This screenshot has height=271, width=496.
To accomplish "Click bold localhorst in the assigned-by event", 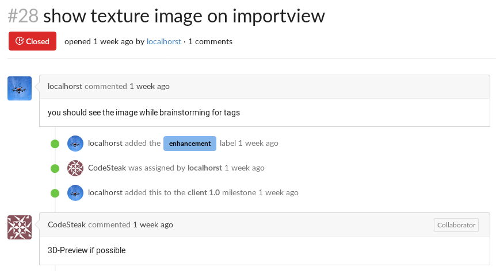I will click(x=205, y=168).
